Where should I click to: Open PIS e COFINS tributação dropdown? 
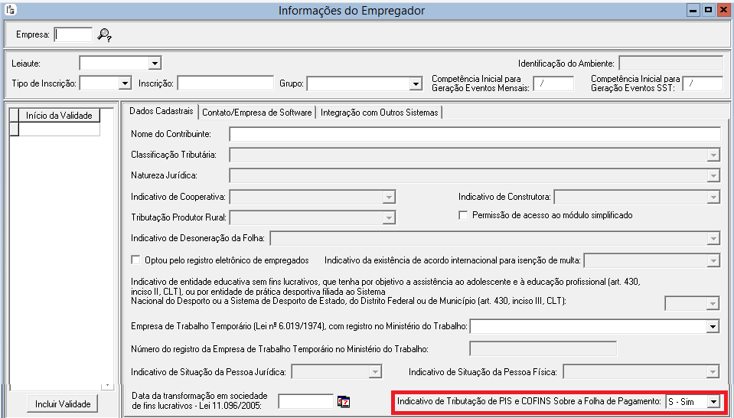(713, 401)
